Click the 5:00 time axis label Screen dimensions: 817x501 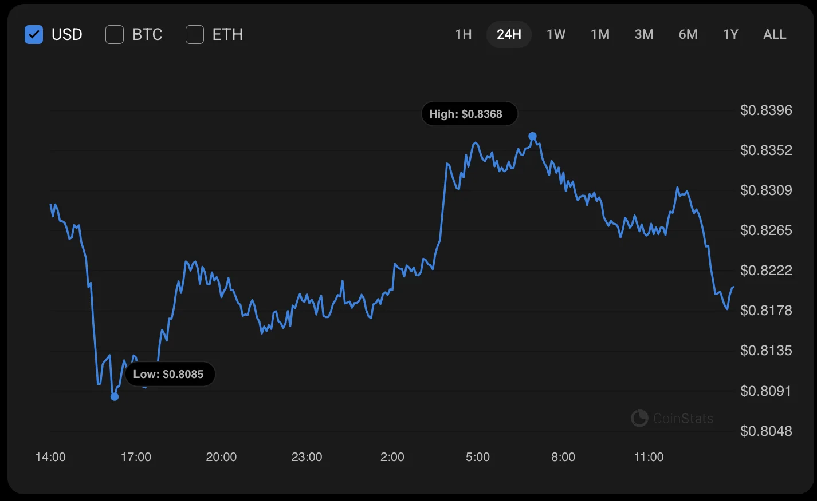(x=478, y=457)
